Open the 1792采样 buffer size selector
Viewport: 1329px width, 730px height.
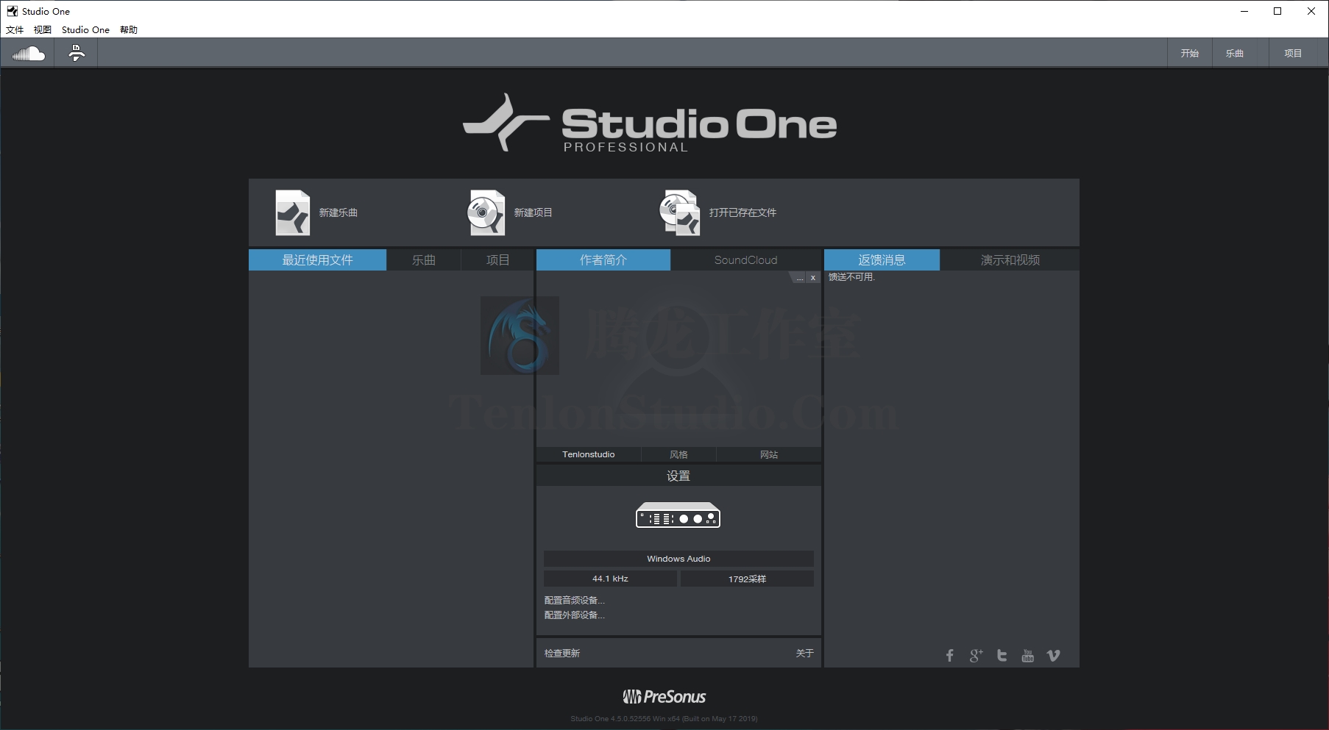tap(747, 579)
